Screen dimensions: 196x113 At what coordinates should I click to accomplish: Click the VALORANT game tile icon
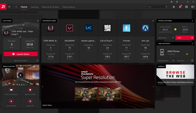pos(70,28)
